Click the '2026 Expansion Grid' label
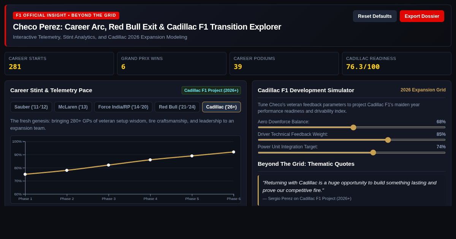This screenshot has height=239, width=456. pos(423,90)
